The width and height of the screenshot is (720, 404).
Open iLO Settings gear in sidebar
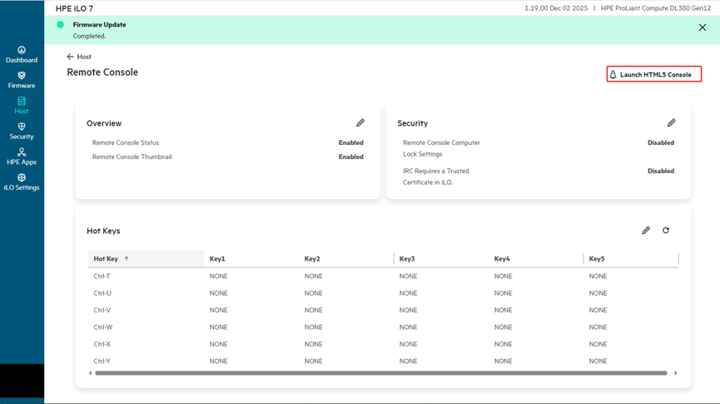22,178
